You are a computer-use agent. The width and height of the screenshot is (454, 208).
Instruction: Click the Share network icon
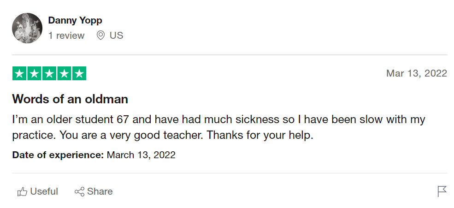[79, 191]
